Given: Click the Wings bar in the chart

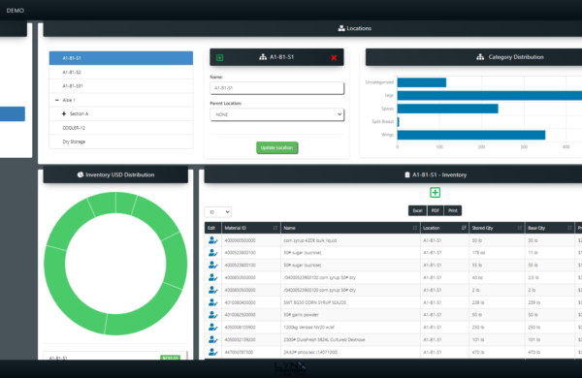Looking at the screenshot, I should click(471, 135).
